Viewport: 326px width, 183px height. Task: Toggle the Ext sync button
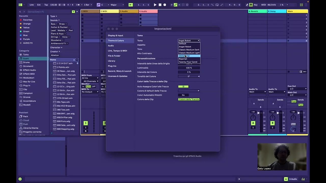39,5
